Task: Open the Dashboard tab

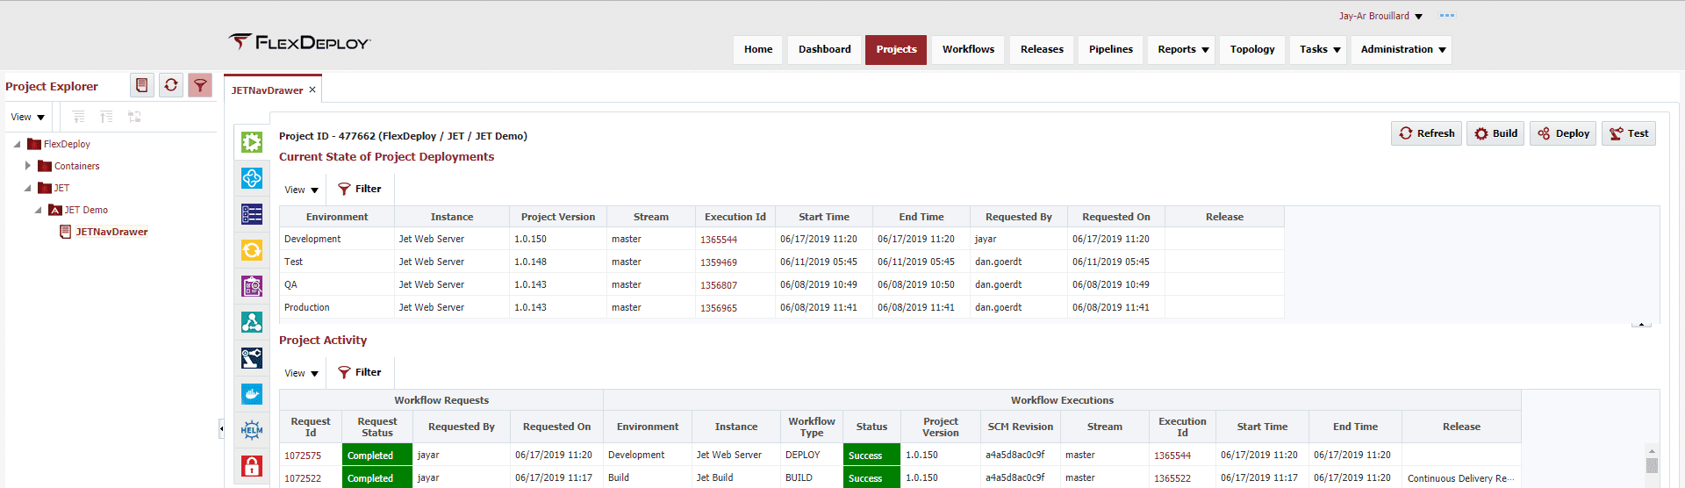Action: coord(824,49)
